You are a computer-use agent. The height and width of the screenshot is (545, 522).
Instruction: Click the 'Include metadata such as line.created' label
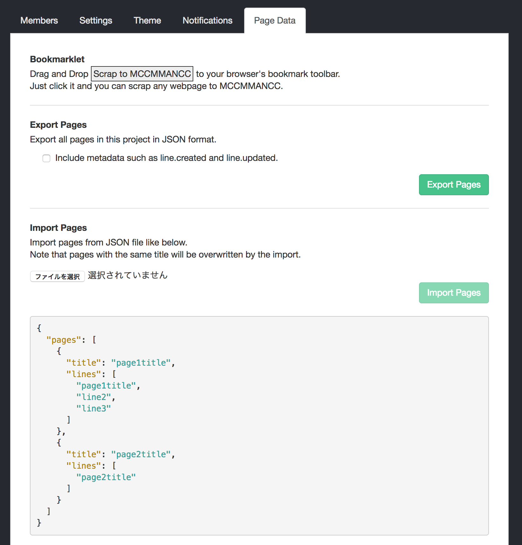[166, 158]
